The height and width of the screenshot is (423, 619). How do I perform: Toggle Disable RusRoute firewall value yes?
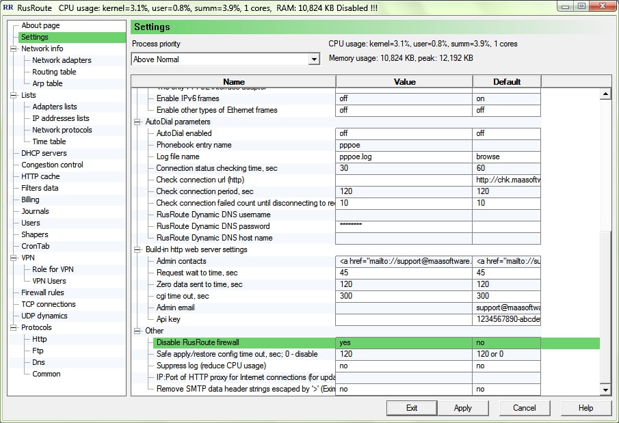(404, 342)
